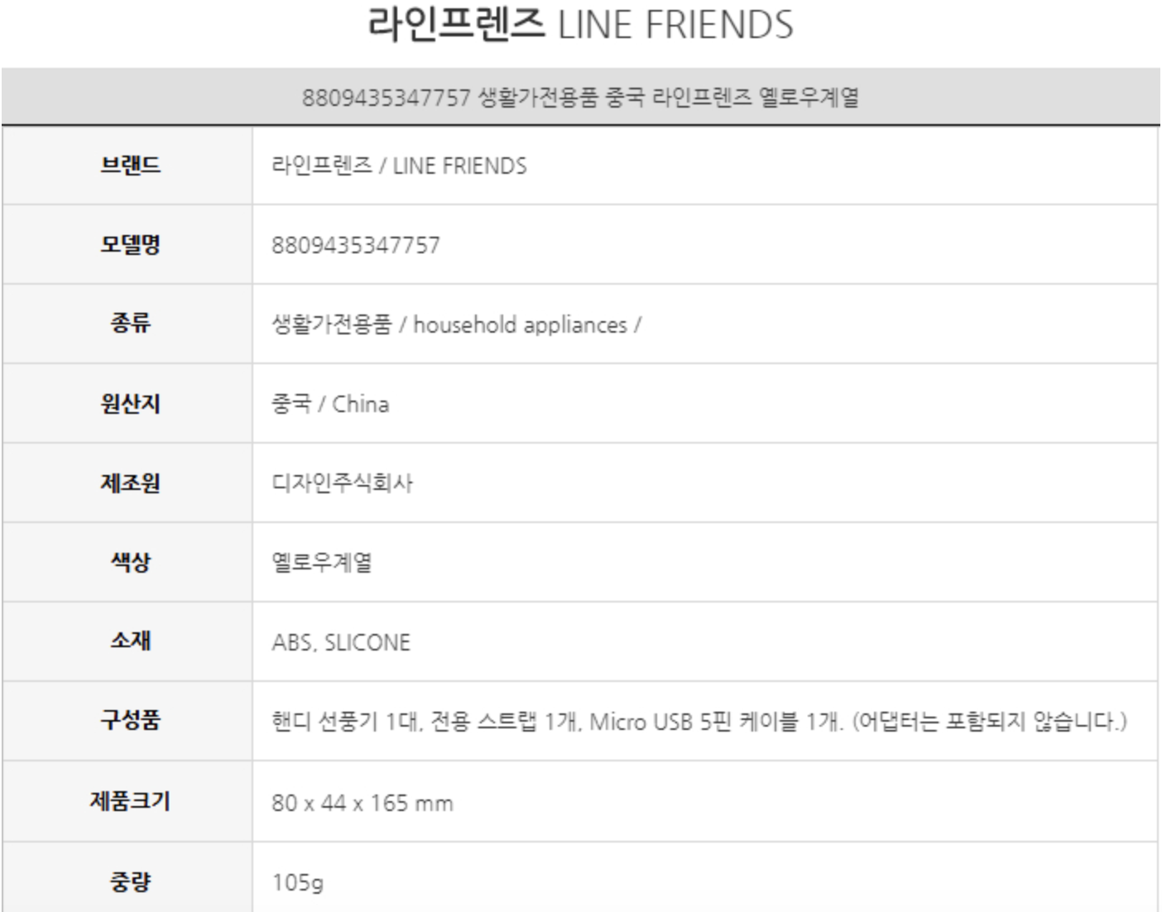Select the 원산지 label cell

130,404
